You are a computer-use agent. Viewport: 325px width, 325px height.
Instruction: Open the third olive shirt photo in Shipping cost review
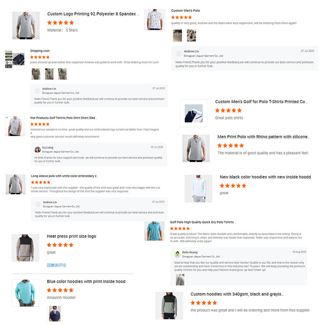point(63,74)
